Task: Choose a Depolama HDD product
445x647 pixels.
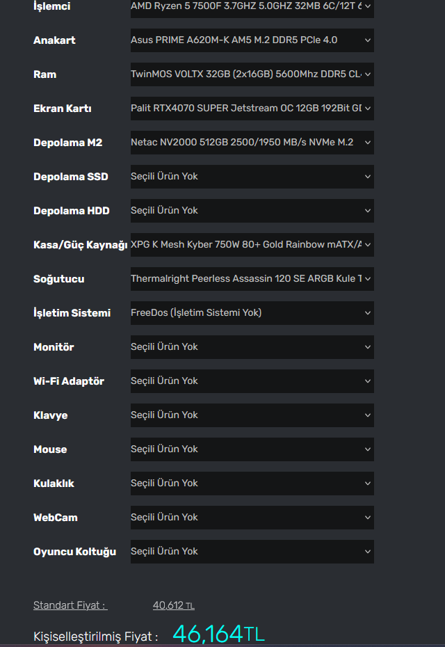Action: pyautogui.click(x=252, y=211)
